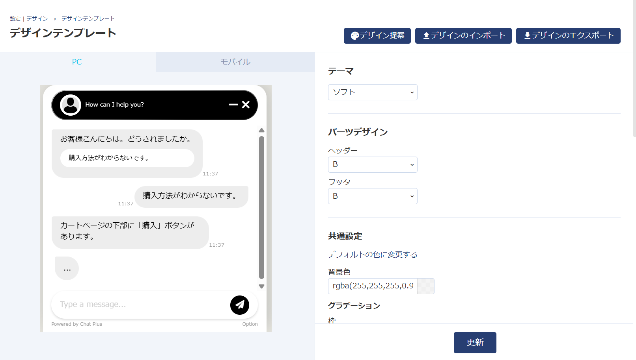Click the 購入方法がわからないです。 choice button
This screenshot has height=360, width=636.
pyautogui.click(x=127, y=158)
